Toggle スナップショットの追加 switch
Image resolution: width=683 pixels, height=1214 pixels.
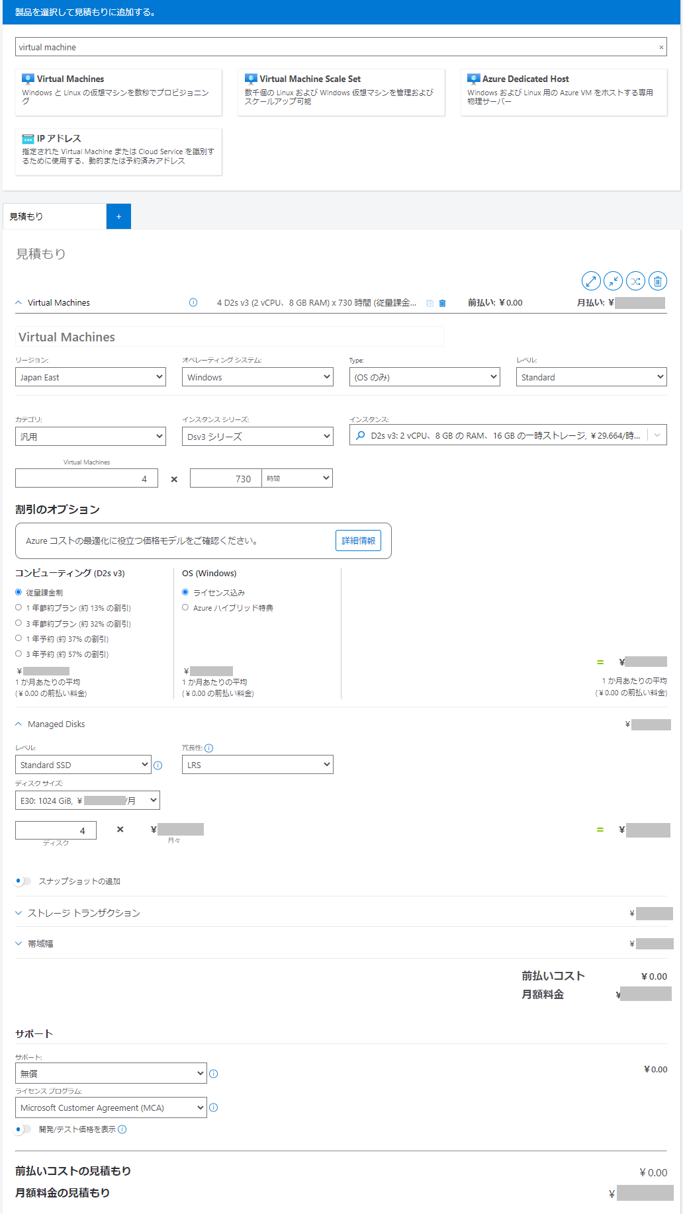click(23, 881)
